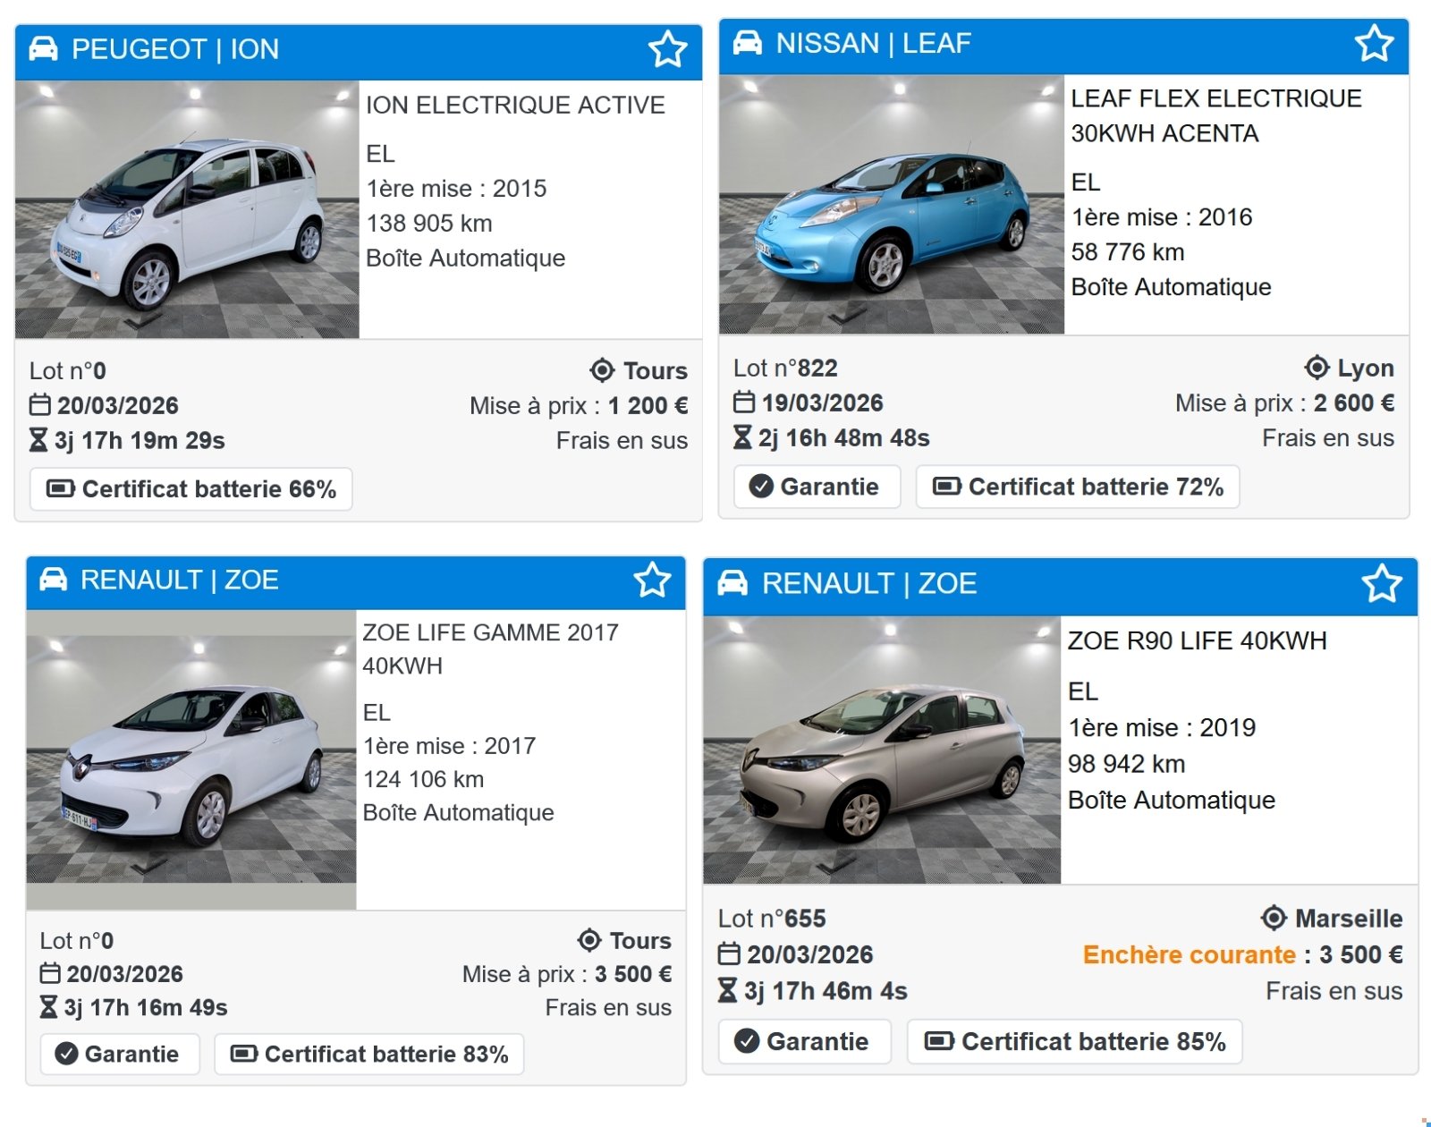Screen dimensions: 1431x1127
Task: Open Certificat batterie 83% badge
Action: pos(368,1054)
